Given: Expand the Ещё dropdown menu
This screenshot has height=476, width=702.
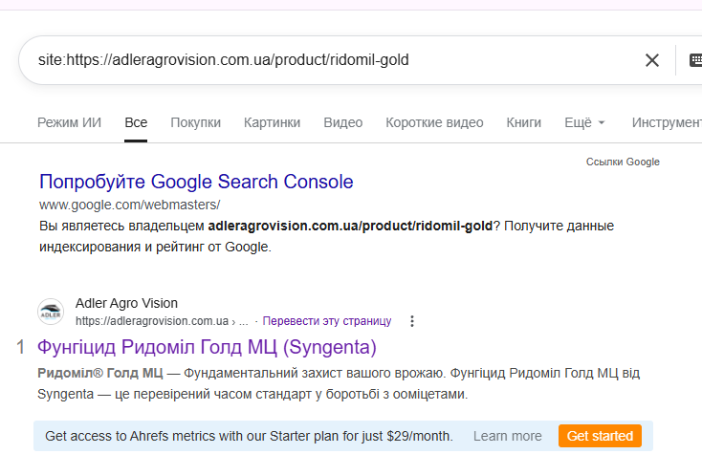Looking at the screenshot, I should pos(584,122).
